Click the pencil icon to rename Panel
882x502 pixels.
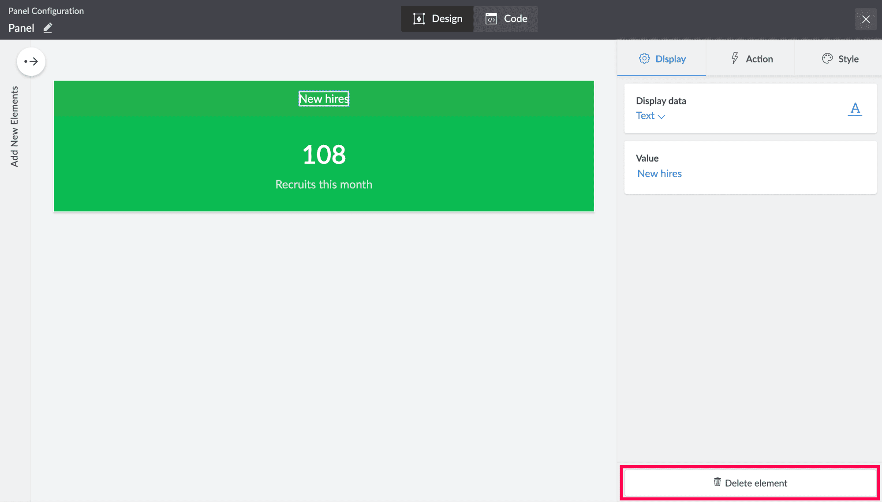tap(48, 28)
